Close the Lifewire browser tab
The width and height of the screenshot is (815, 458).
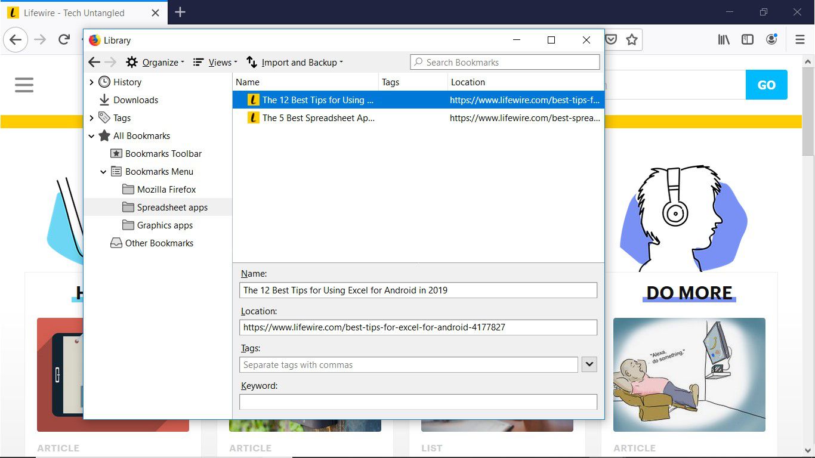(x=155, y=13)
